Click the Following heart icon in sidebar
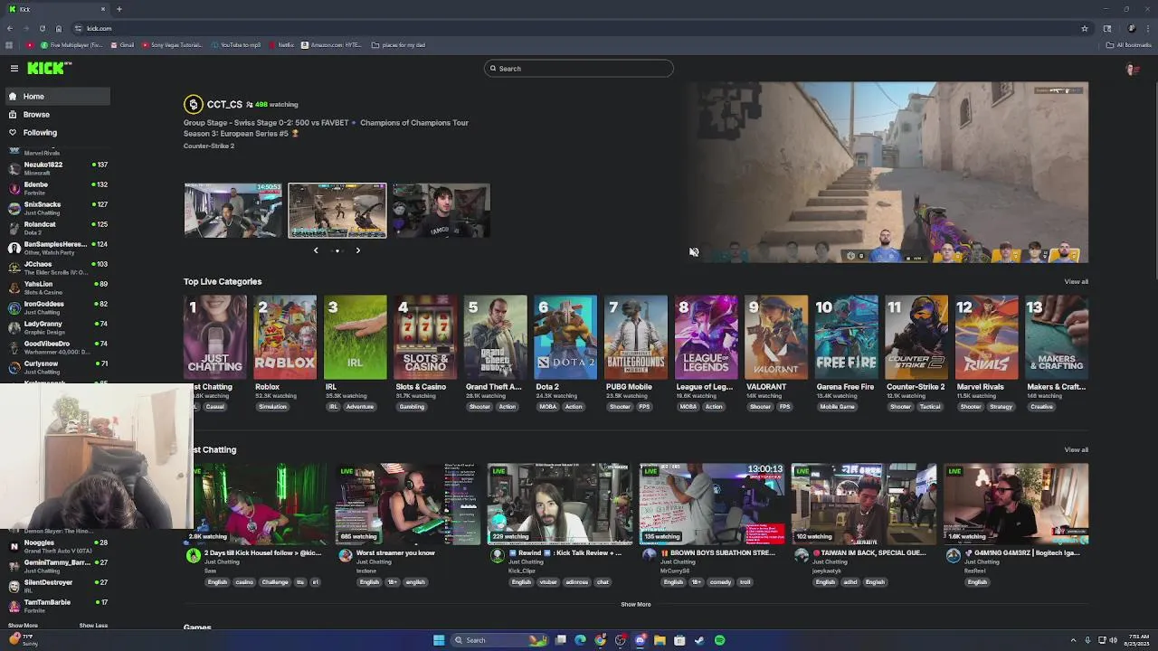Screen dimensions: 1158x651 coord(13,132)
